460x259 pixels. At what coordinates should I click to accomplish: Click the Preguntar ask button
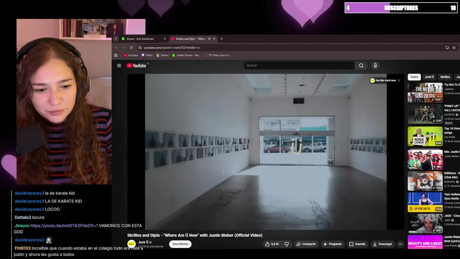332,244
